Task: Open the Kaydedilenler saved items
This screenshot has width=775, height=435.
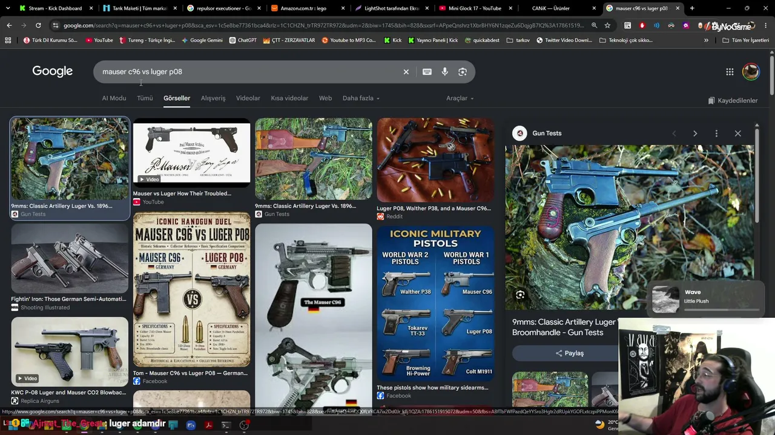Action: point(733,101)
